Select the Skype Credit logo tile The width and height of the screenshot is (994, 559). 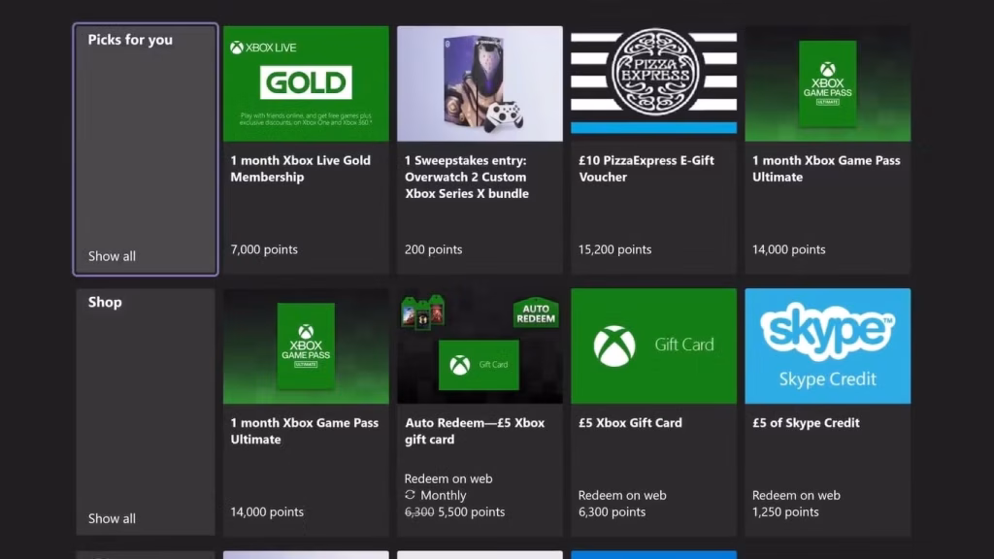pyautogui.click(x=827, y=346)
